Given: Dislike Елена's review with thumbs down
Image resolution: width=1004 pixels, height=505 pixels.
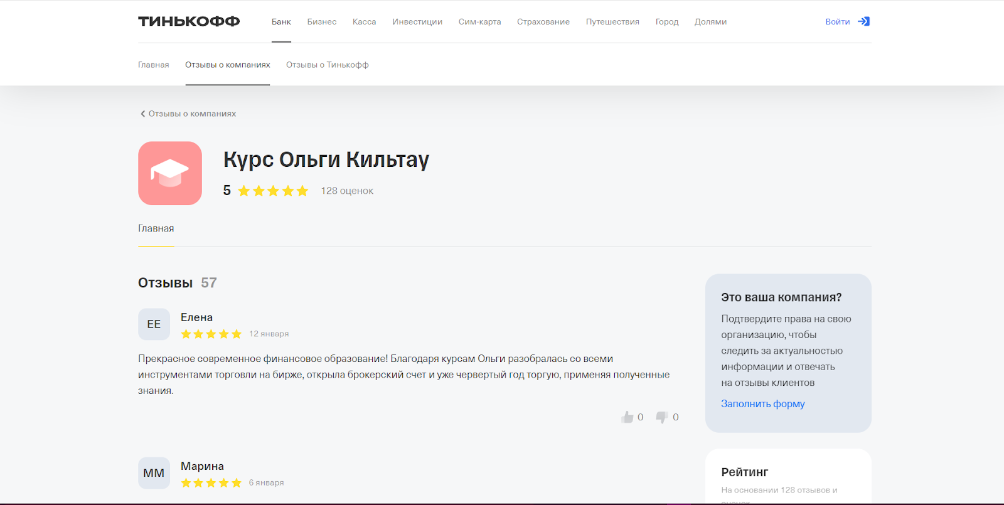Looking at the screenshot, I should [x=662, y=417].
